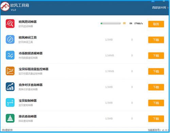Download 排名查询神器 with 下载 button

tap(156, 119)
